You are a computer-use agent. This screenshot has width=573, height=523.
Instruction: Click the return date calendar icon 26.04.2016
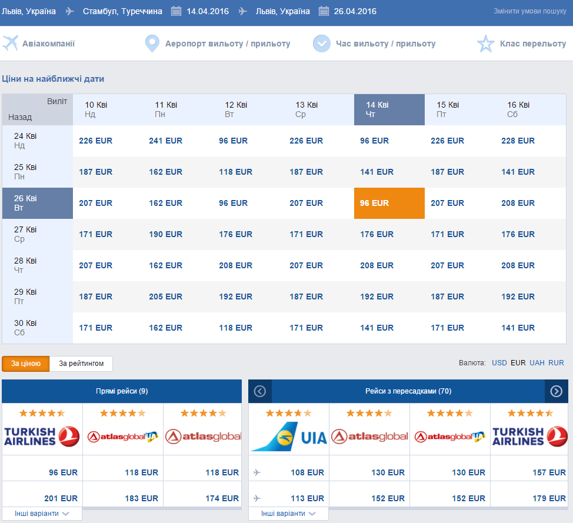click(x=324, y=11)
